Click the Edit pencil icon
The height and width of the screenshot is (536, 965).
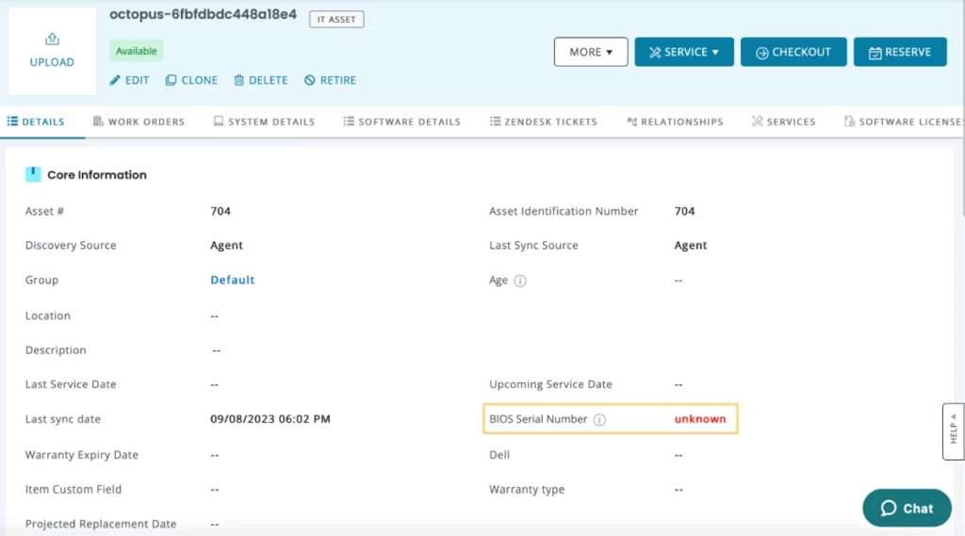pyautogui.click(x=116, y=81)
